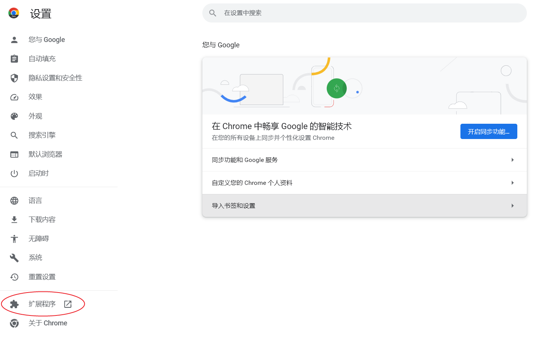Open 同步功能和 Google 服务 row
This screenshot has height=338, width=549.
click(x=365, y=160)
